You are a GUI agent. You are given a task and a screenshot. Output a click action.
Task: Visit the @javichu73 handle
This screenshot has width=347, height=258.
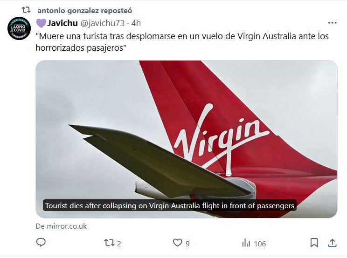pyautogui.click(x=102, y=23)
